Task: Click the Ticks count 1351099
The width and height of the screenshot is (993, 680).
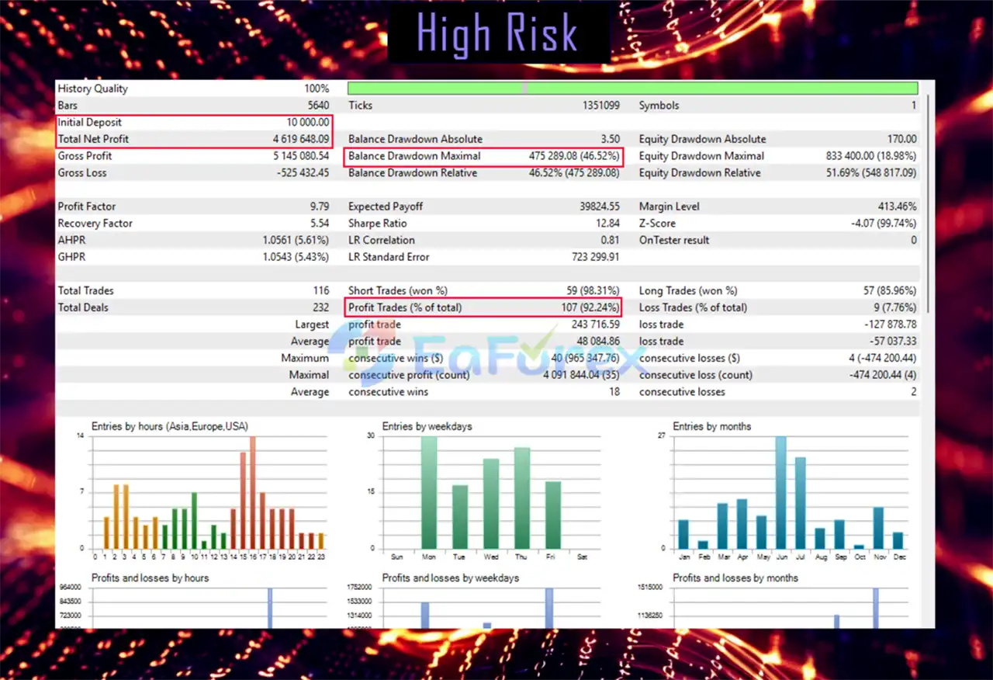Action: [600, 105]
